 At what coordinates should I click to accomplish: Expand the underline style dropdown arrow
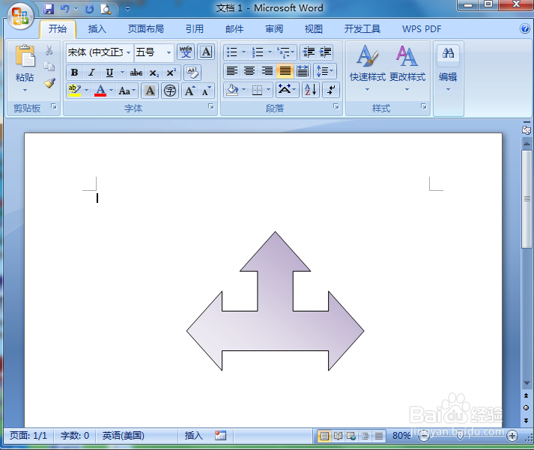(x=122, y=73)
